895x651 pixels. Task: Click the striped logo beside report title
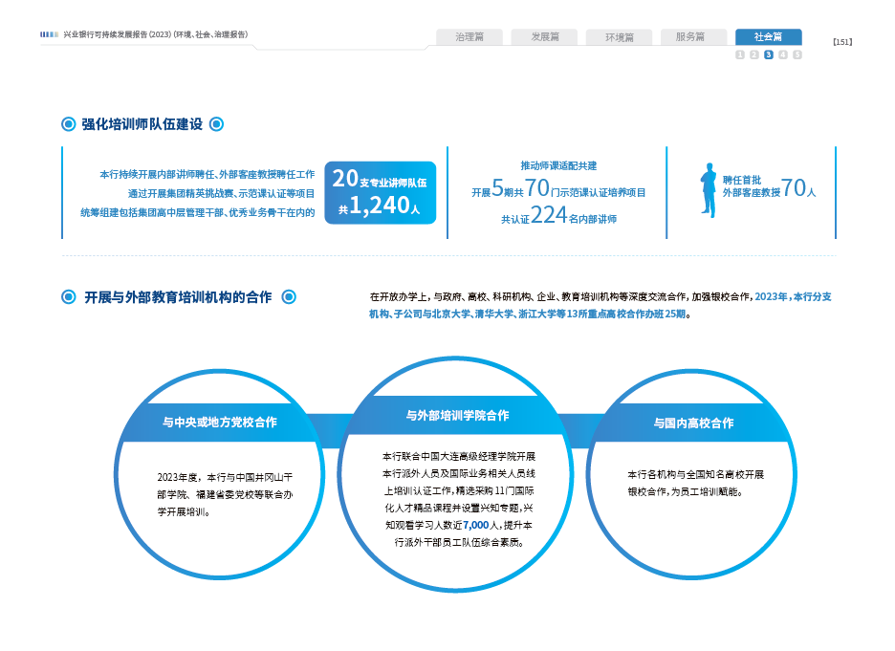click(50, 34)
